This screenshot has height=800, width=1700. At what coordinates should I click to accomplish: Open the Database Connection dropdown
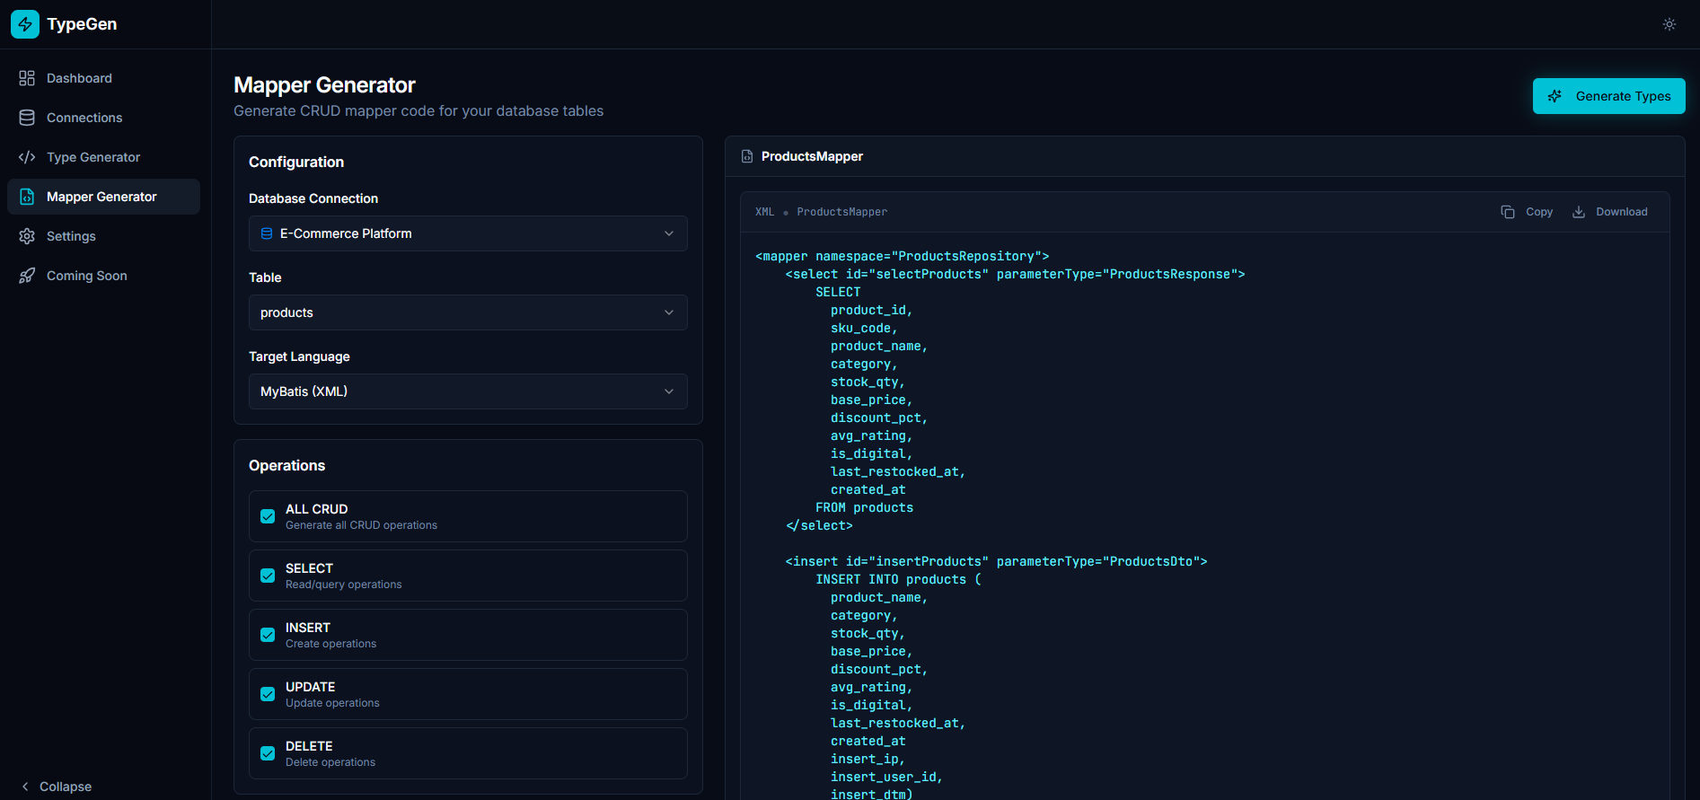pyautogui.click(x=468, y=233)
